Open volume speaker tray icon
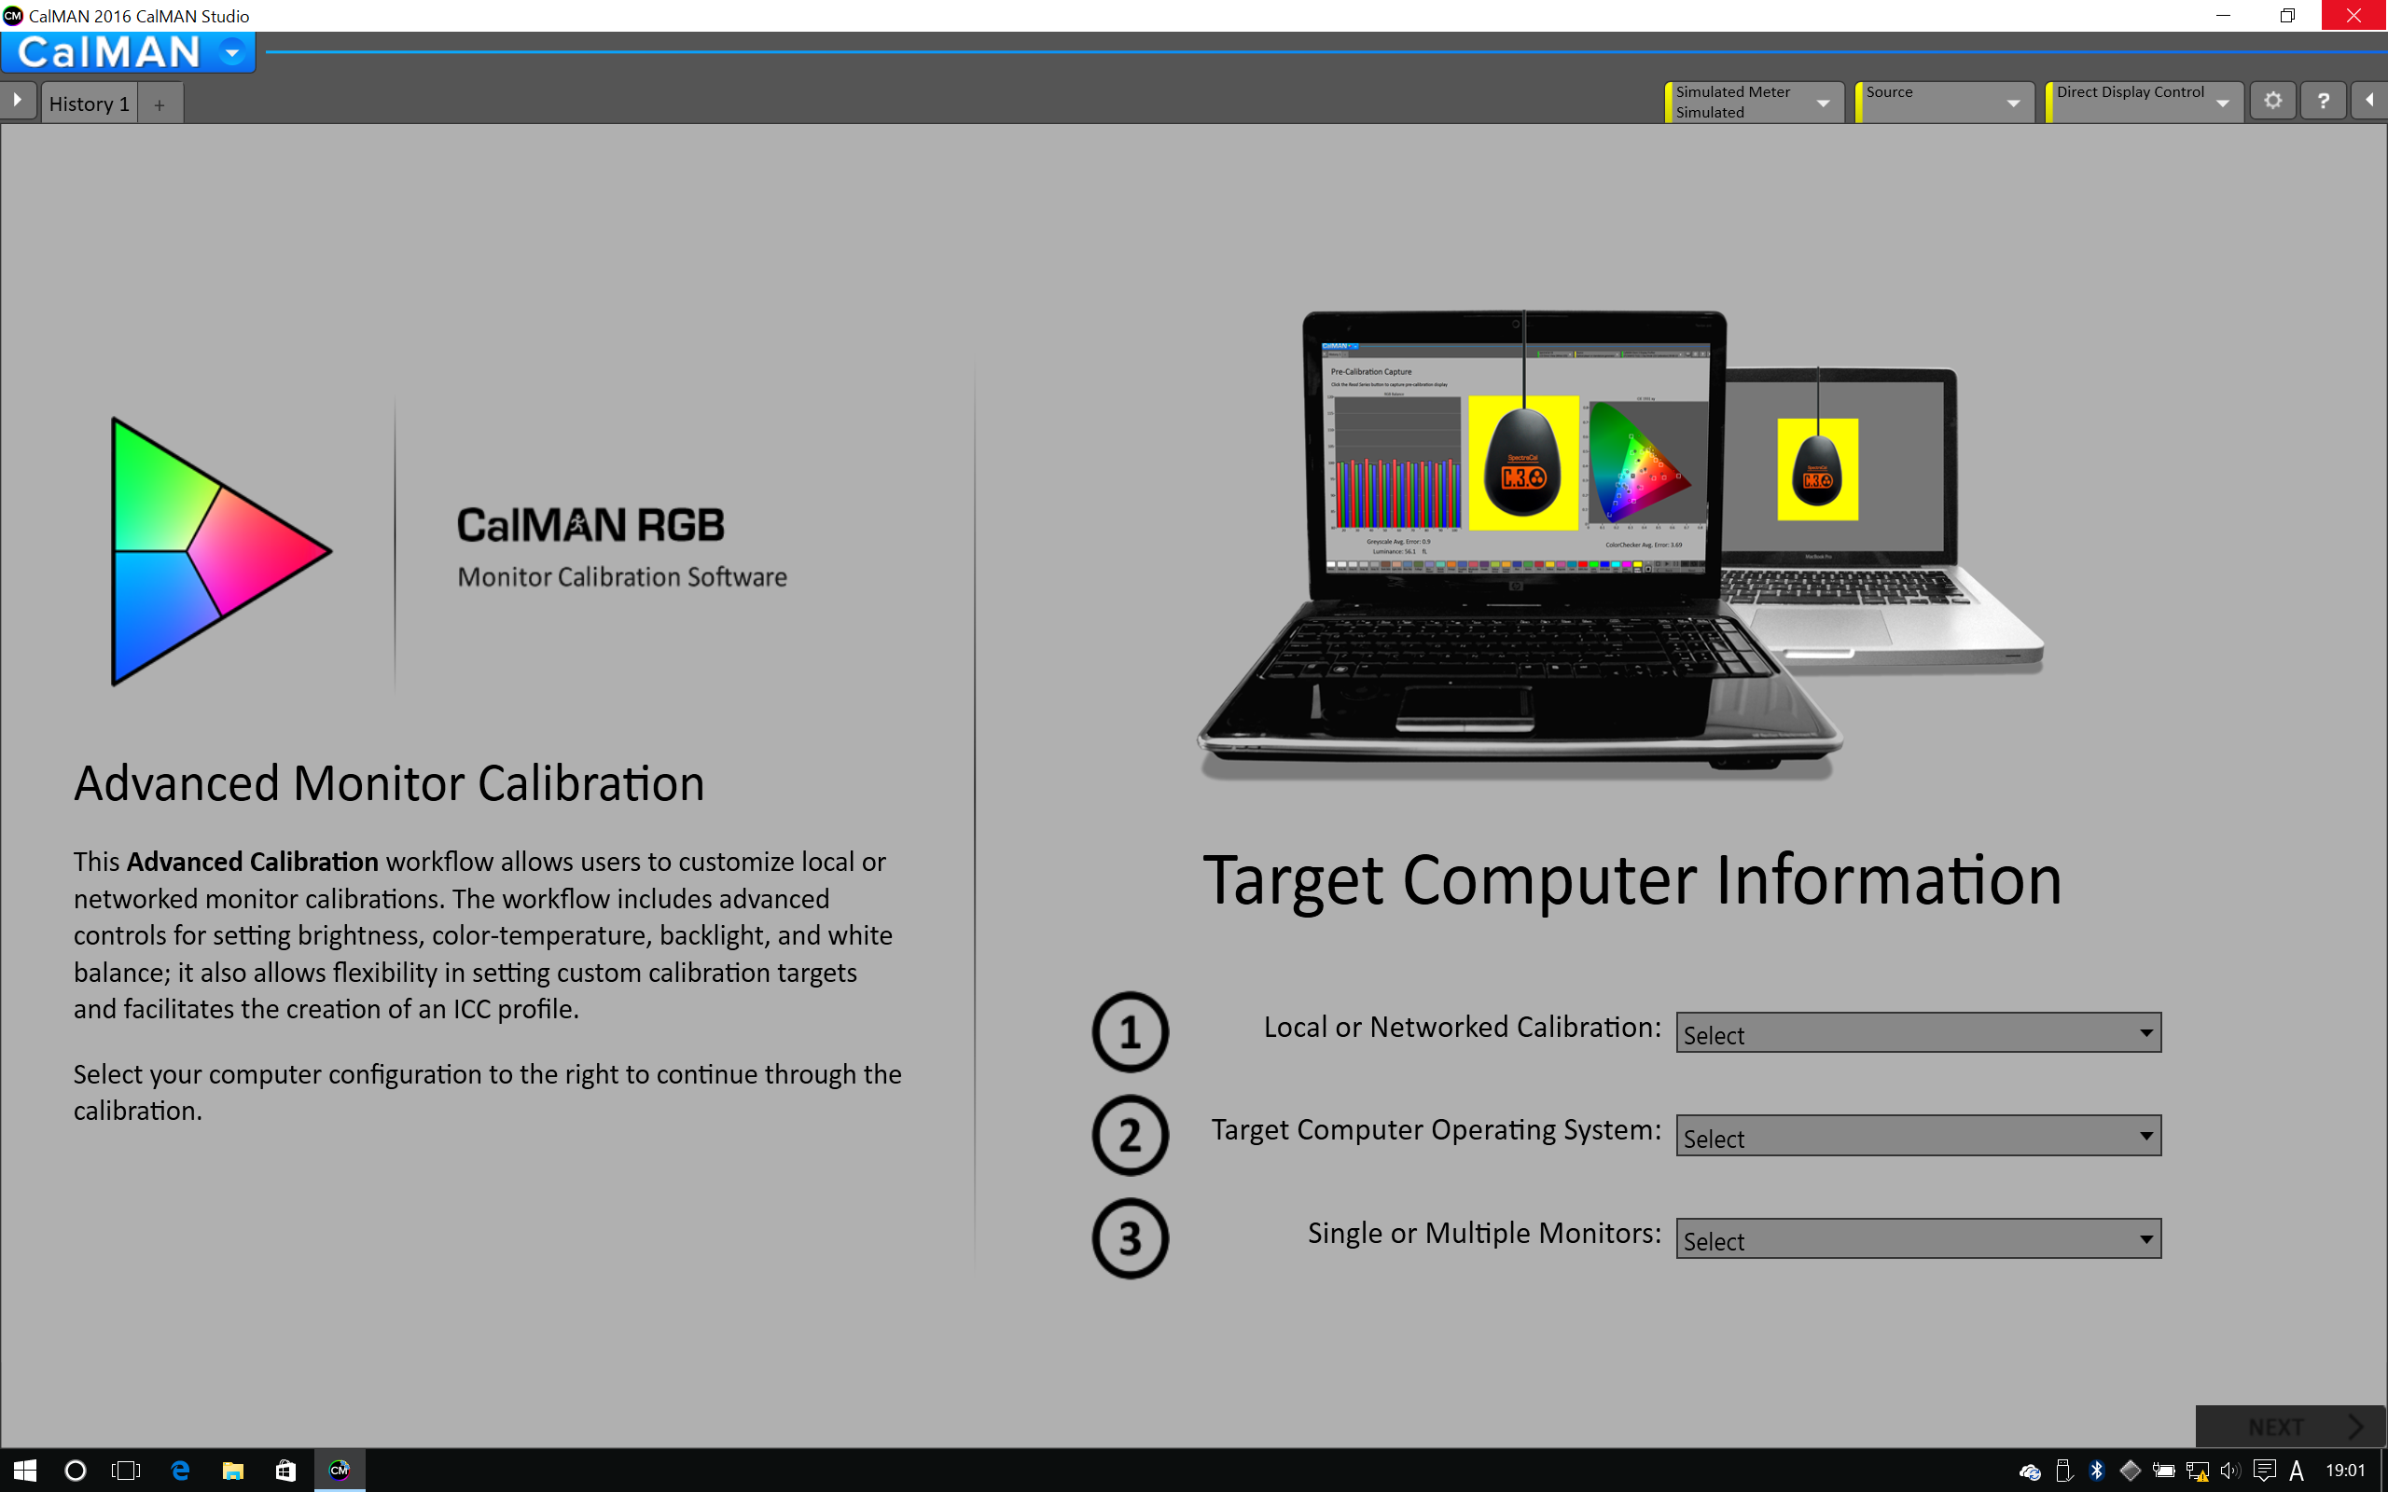The image size is (2388, 1492). (x=2230, y=1471)
